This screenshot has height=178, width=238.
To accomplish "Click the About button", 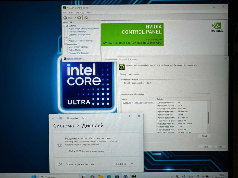I will [204, 136].
